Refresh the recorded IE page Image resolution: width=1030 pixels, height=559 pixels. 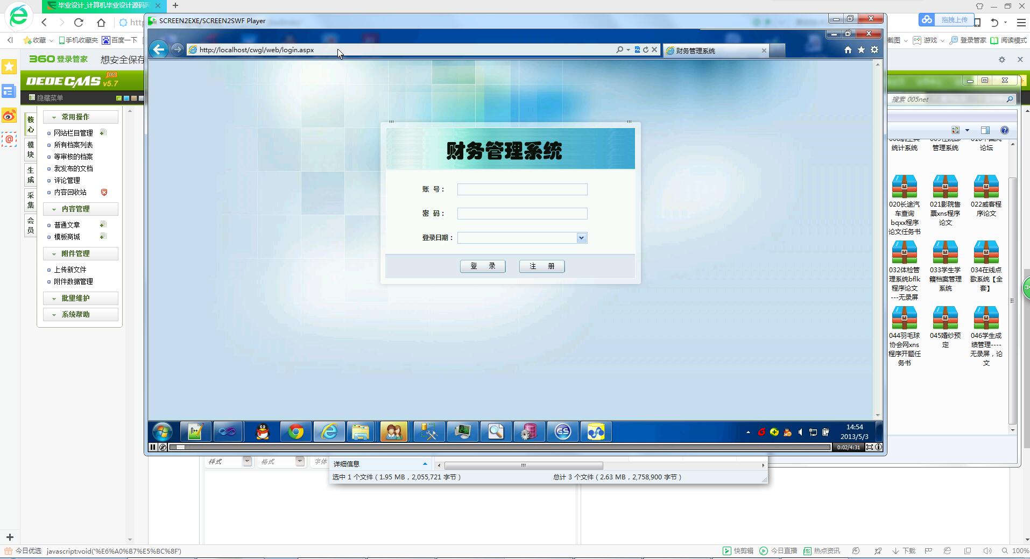click(646, 49)
